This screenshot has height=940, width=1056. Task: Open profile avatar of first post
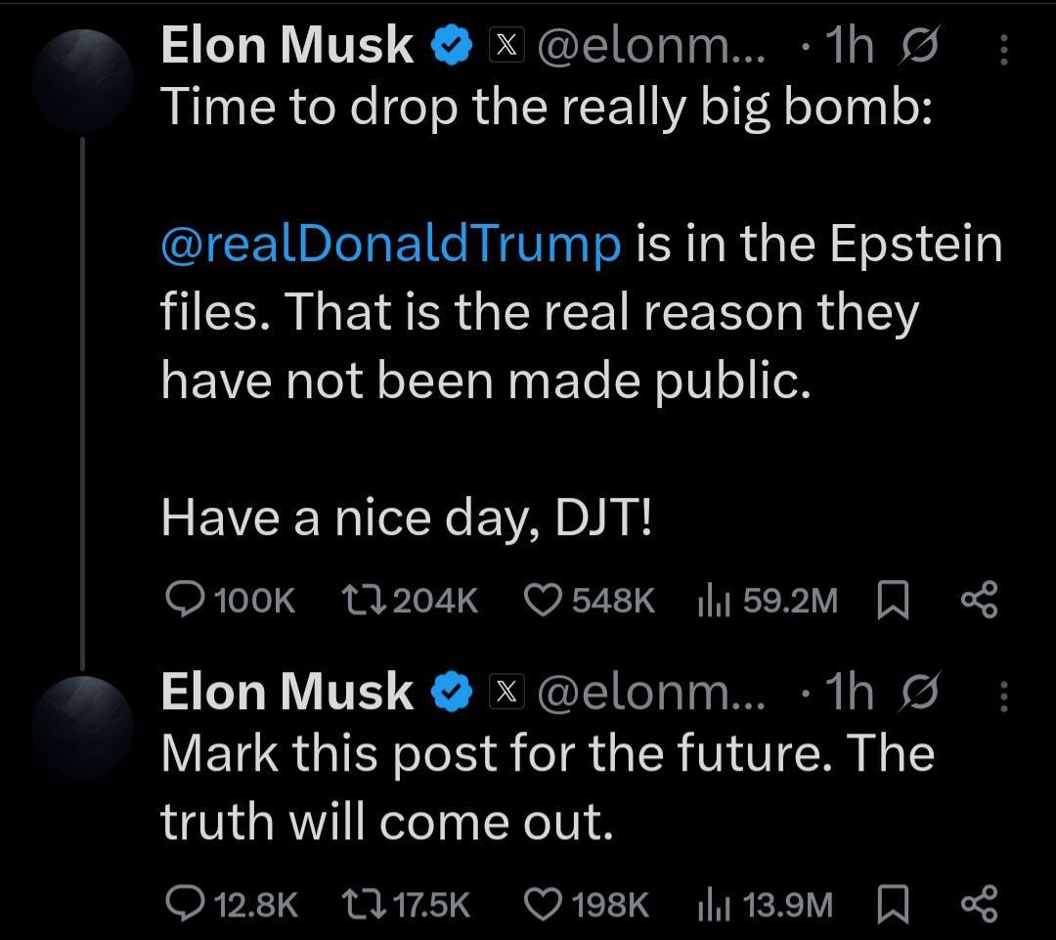82,80
